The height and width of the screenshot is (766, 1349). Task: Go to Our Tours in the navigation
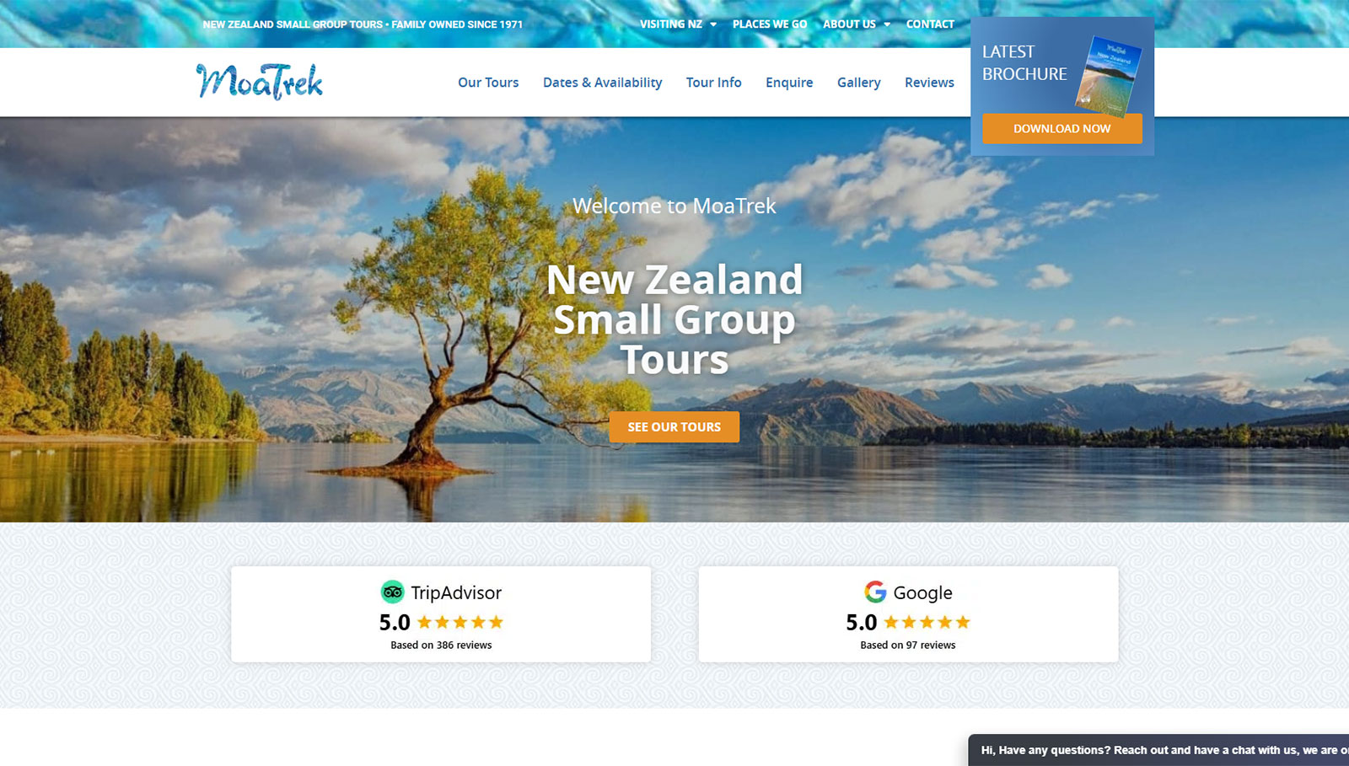(488, 83)
